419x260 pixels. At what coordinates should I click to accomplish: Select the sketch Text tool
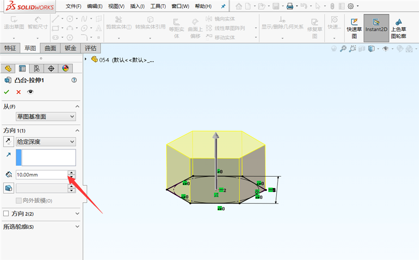(x=99, y=28)
